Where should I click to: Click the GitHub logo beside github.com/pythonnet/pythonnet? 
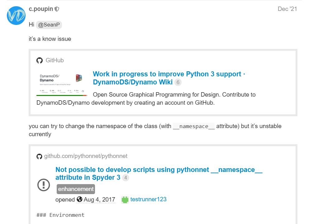40,156
